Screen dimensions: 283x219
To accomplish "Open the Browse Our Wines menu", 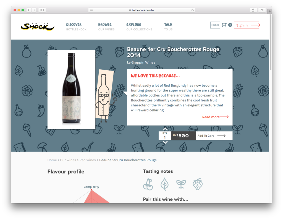I will point(106,27).
